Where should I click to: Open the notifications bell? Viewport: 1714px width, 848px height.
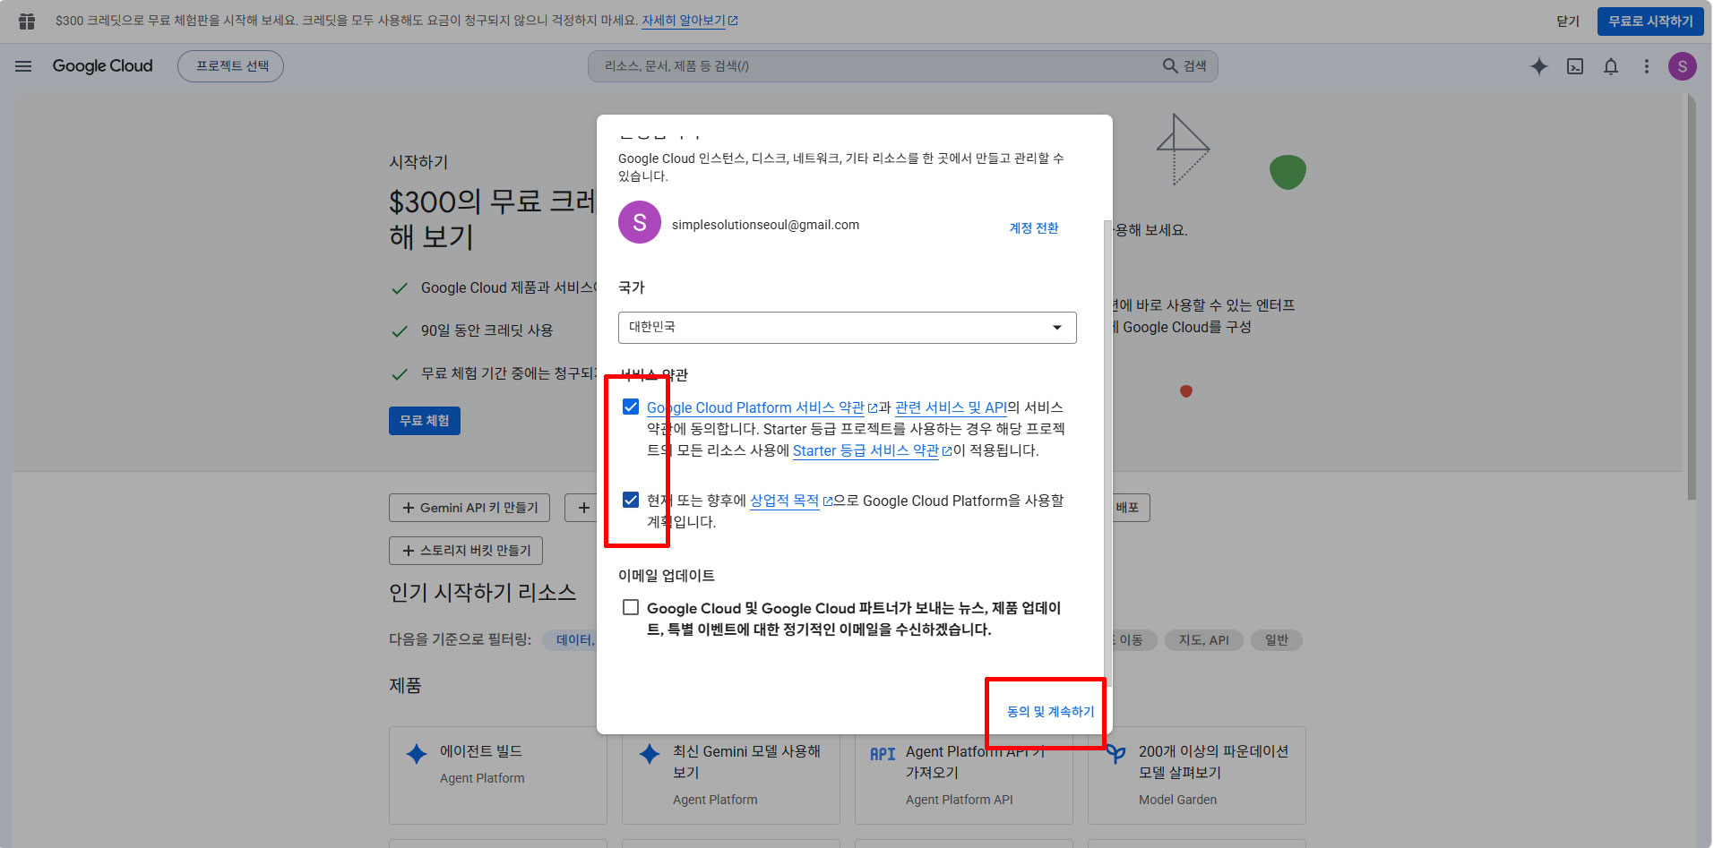pos(1611,66)
